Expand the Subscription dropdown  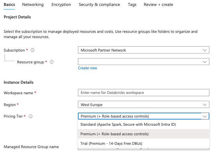[144, 50]
